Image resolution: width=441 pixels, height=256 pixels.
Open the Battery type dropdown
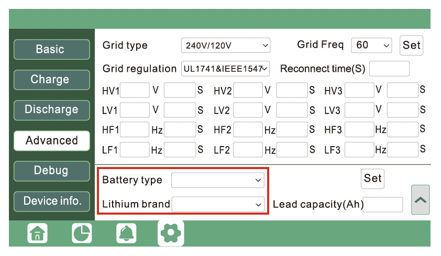click(x=218, y=180)
